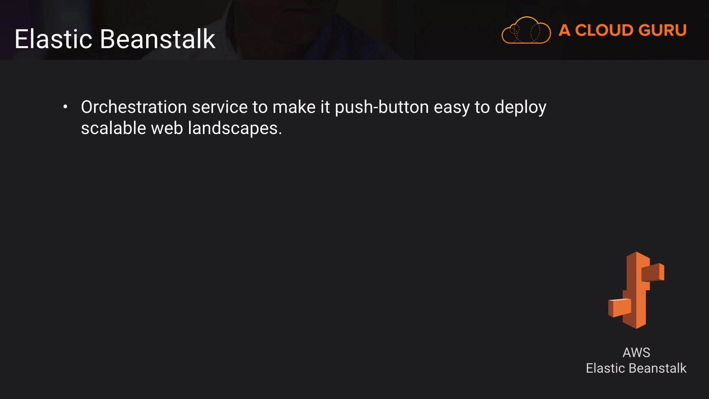Image resolution: width=709 pixels, height=399 pixels.
Task: Click the word easy in the bullet
Action: 452,108
